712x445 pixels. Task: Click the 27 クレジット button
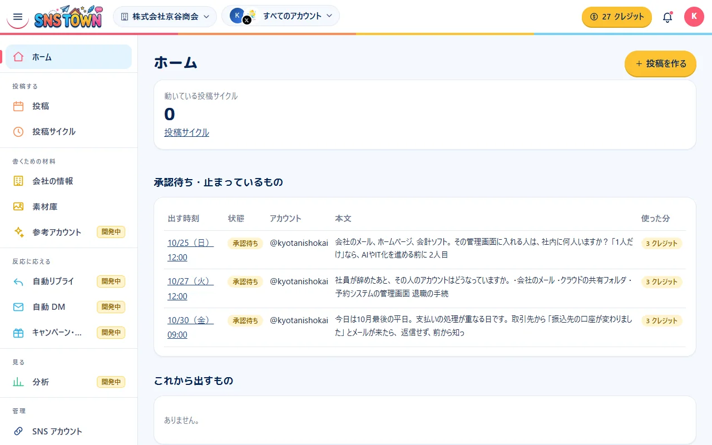(617, 17)
